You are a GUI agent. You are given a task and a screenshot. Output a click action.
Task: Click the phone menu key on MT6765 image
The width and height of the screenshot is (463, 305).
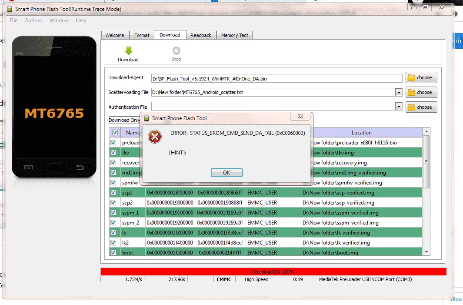click(29, 168)
